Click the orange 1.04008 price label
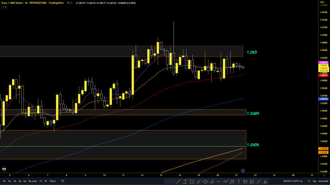The height and width of the screenshot is (185, 330). (324, 149)
